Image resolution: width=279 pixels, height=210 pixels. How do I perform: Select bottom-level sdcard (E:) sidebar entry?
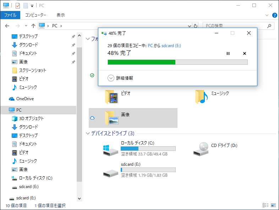click(x=26, y=198)
